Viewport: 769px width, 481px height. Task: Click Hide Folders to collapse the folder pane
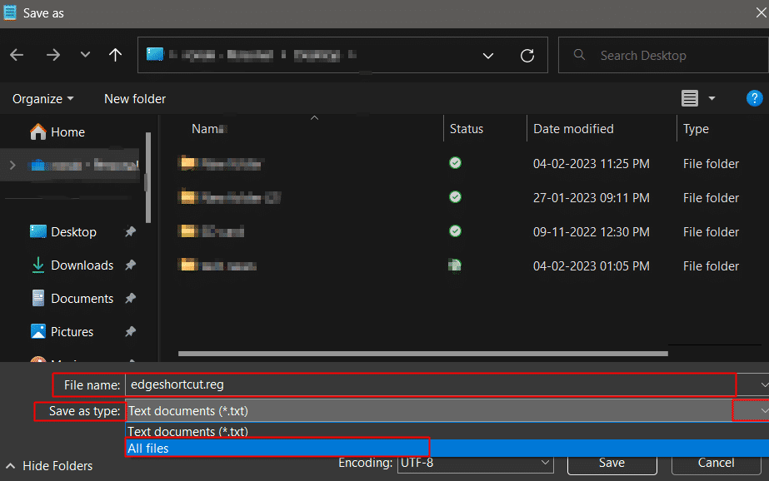point(48,466)
